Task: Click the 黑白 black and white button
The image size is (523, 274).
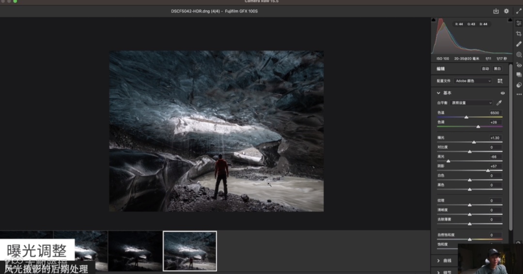Action: click(497, 69)
